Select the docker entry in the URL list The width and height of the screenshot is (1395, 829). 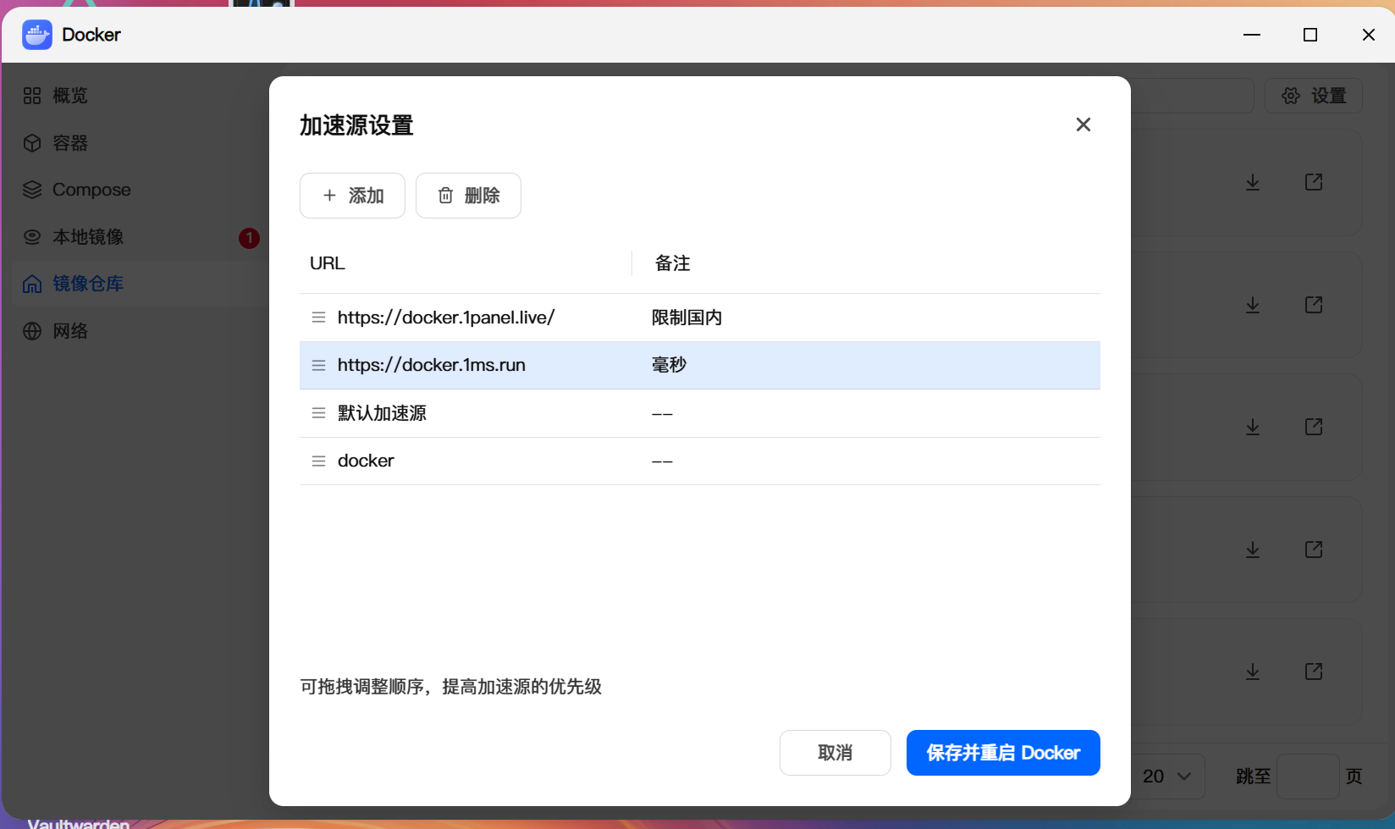(366, 461)
